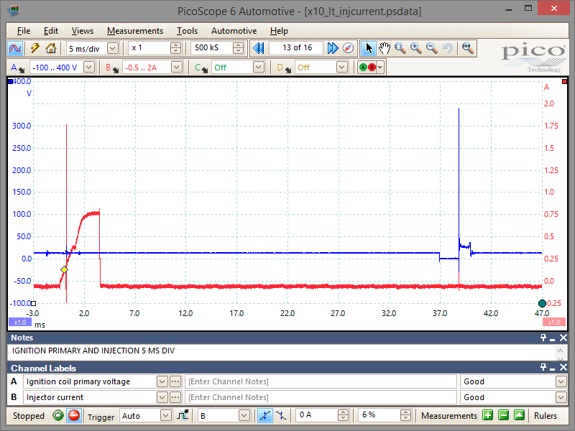Open the Views menu
Screen dimensions: 575x431
[83, 31]
